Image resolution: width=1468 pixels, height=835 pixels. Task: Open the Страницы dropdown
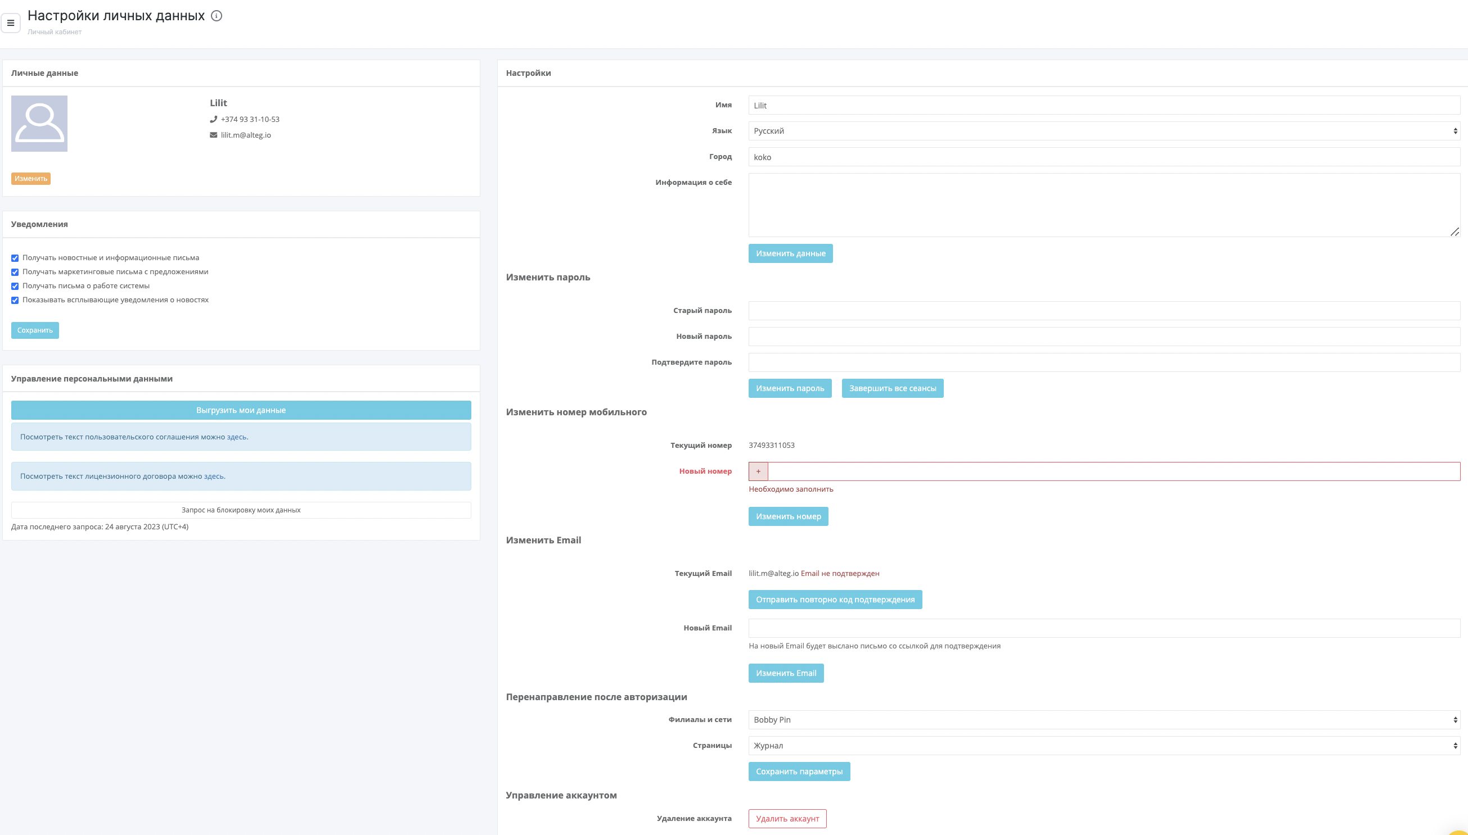(x=1104, y=746)
